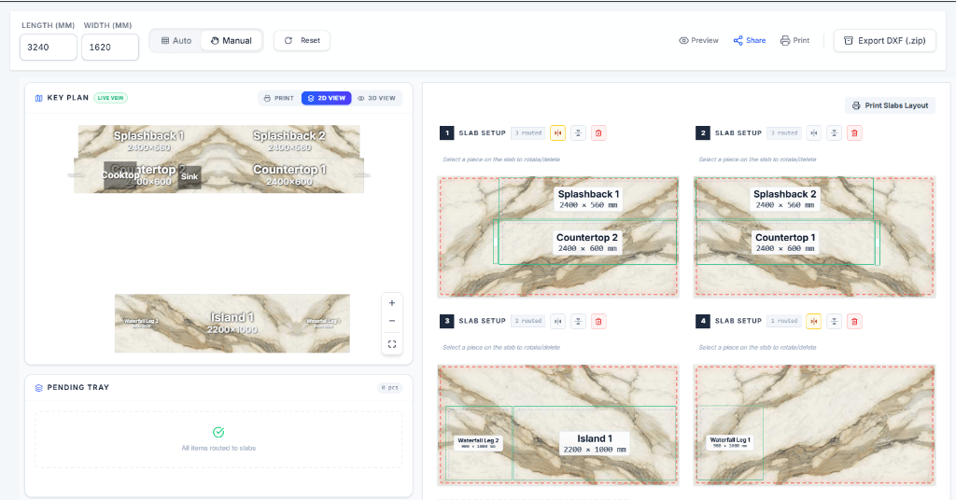Delete Slab 3 setup

pos(598,321)
